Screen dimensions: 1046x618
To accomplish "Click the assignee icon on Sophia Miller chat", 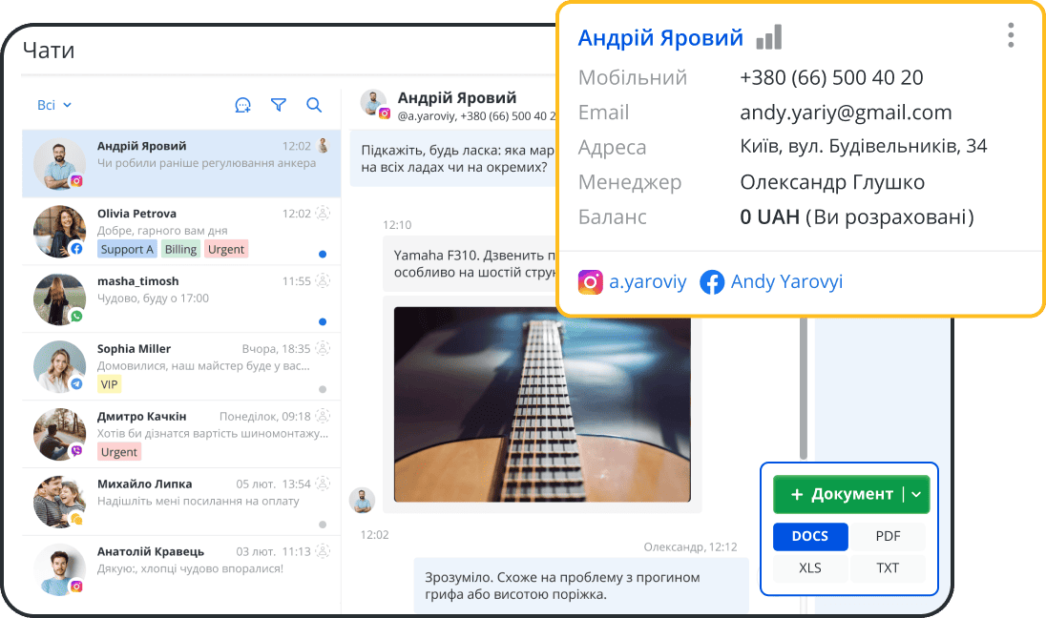I will point(323,349).
